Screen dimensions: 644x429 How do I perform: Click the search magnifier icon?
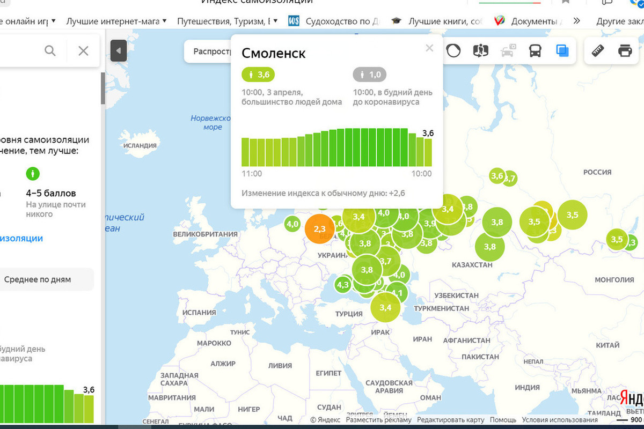click(x=50, y=51)
